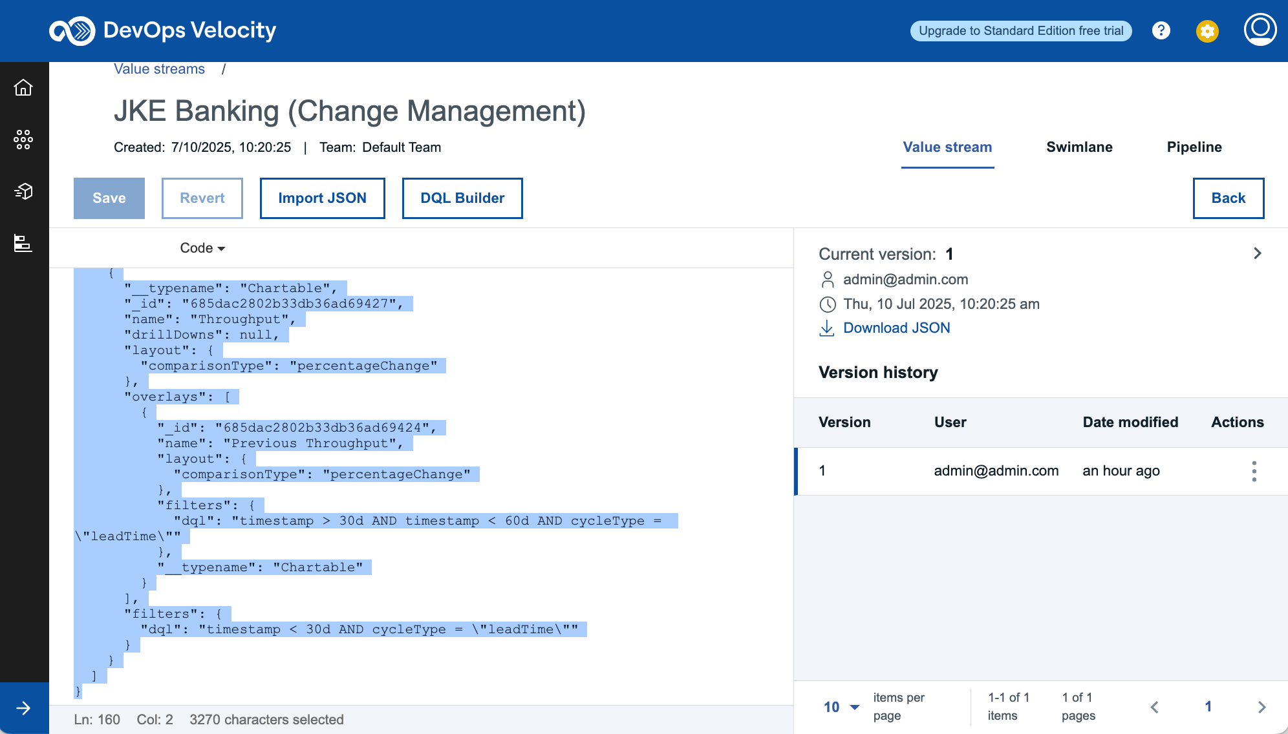Image resolution: width=1288 pixels, height=734 pixels.
Task: Open the DQL Builder
Action: coord(462,198)
